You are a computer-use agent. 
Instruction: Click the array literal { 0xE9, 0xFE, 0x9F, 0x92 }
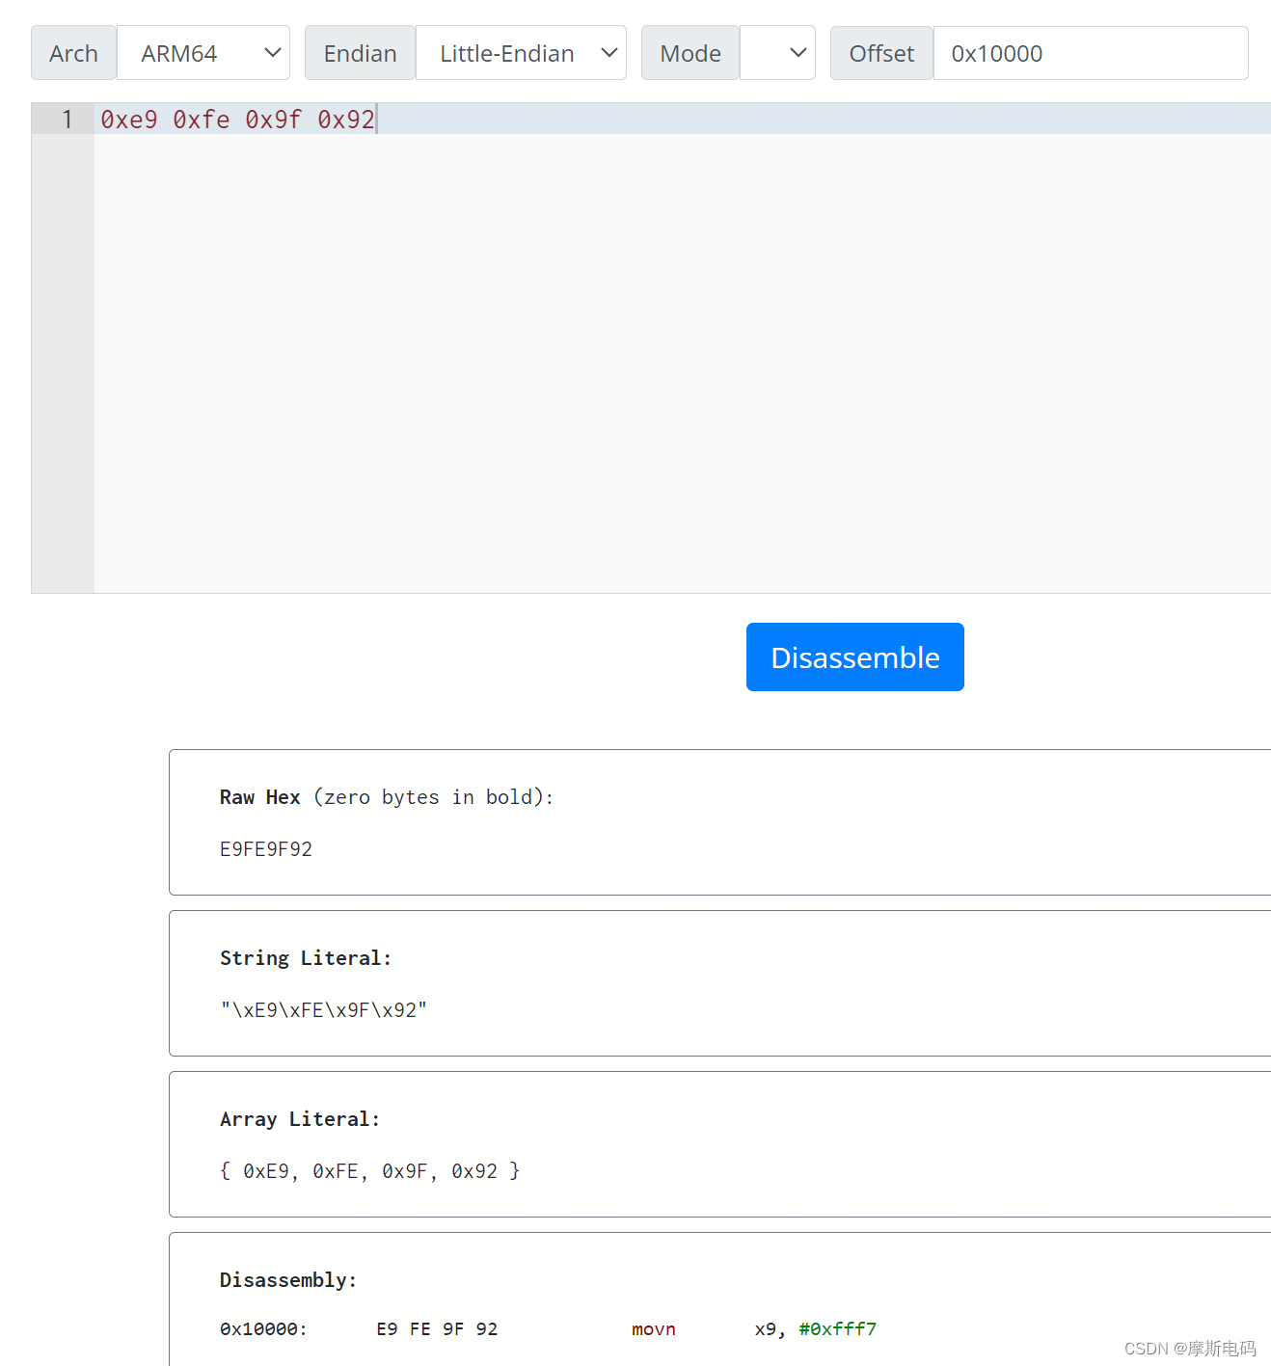click(x=369, y=1171)
